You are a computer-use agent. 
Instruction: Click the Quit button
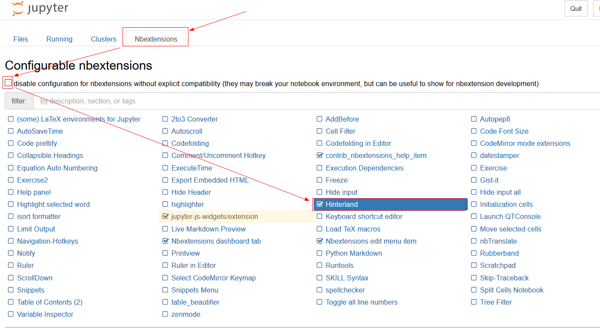point(576,9)
